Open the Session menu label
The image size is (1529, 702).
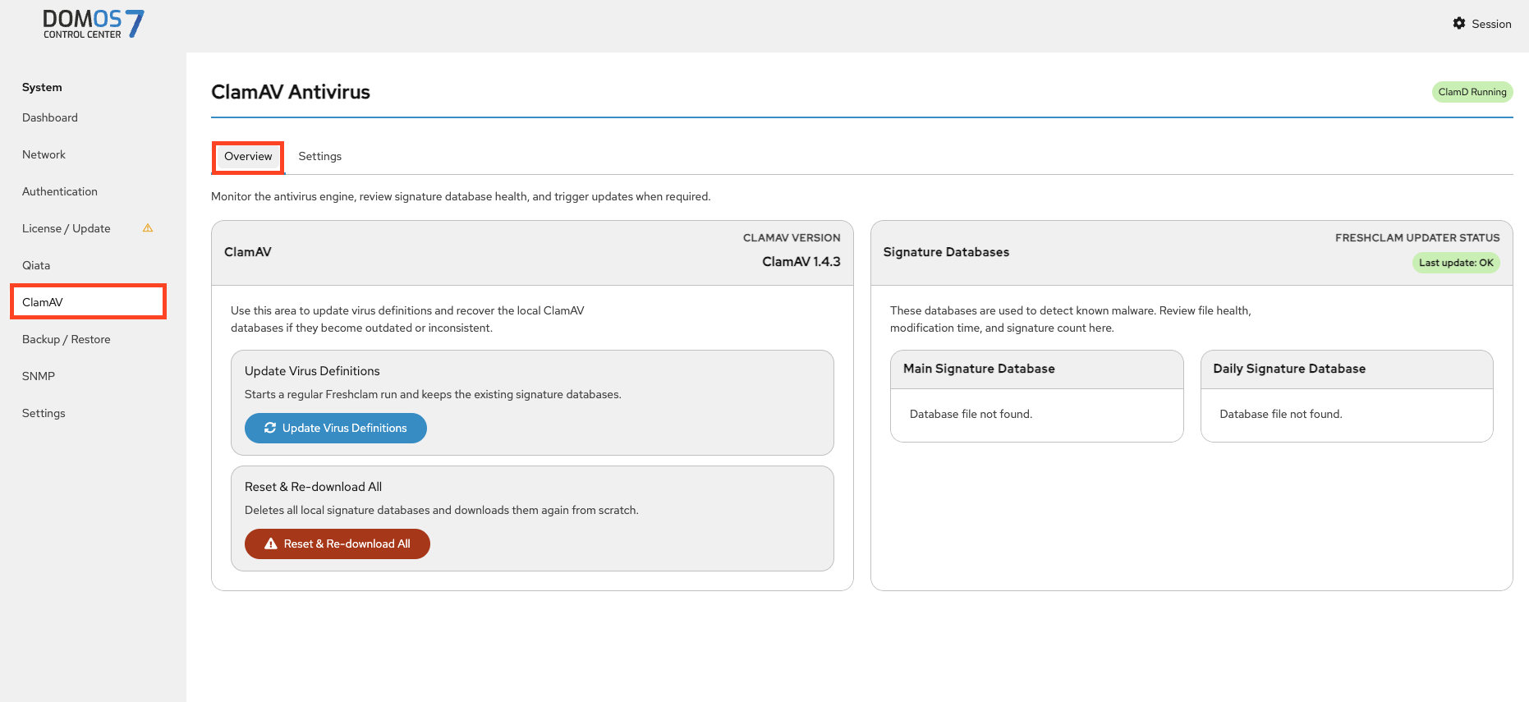(x=1491, y=24)
